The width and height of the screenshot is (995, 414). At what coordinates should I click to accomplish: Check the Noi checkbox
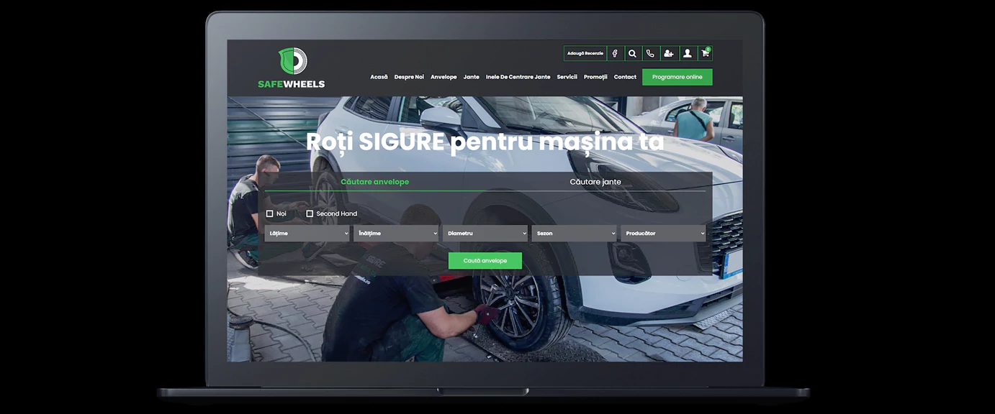(270, 213)
